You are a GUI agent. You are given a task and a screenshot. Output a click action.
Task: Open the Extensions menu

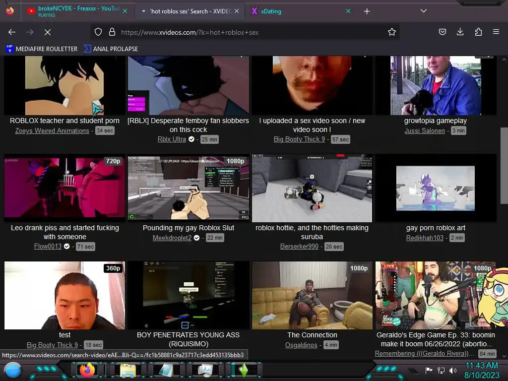click(x=478, y=32)
